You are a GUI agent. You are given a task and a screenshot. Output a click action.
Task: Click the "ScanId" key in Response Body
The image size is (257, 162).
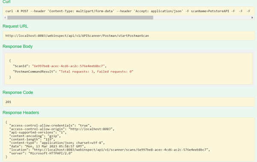(x=21, y=66)
